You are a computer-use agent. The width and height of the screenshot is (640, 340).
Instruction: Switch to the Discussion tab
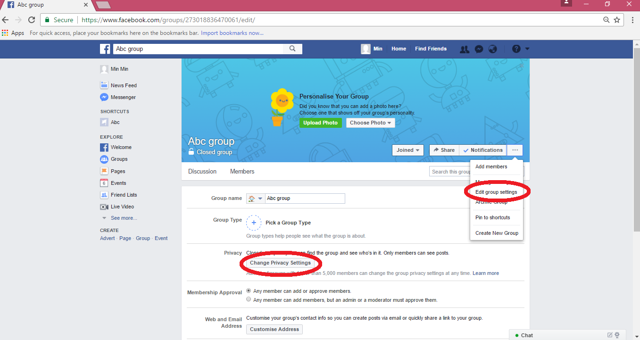(x=202, y=172)
